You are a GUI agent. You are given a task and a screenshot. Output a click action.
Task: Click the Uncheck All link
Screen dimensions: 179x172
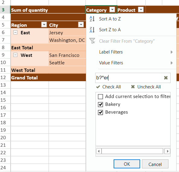(x=149, y=87)
